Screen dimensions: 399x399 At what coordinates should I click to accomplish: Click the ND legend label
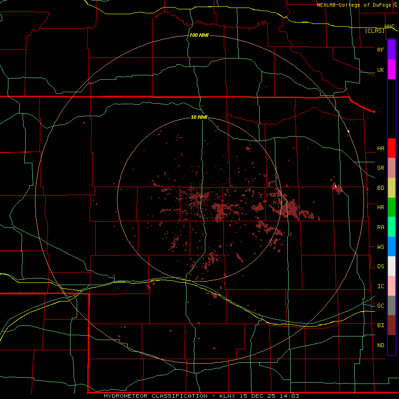point(380,345)
